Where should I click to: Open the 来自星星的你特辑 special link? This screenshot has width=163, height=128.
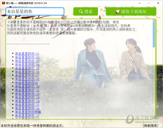click(x=28, y=112)
